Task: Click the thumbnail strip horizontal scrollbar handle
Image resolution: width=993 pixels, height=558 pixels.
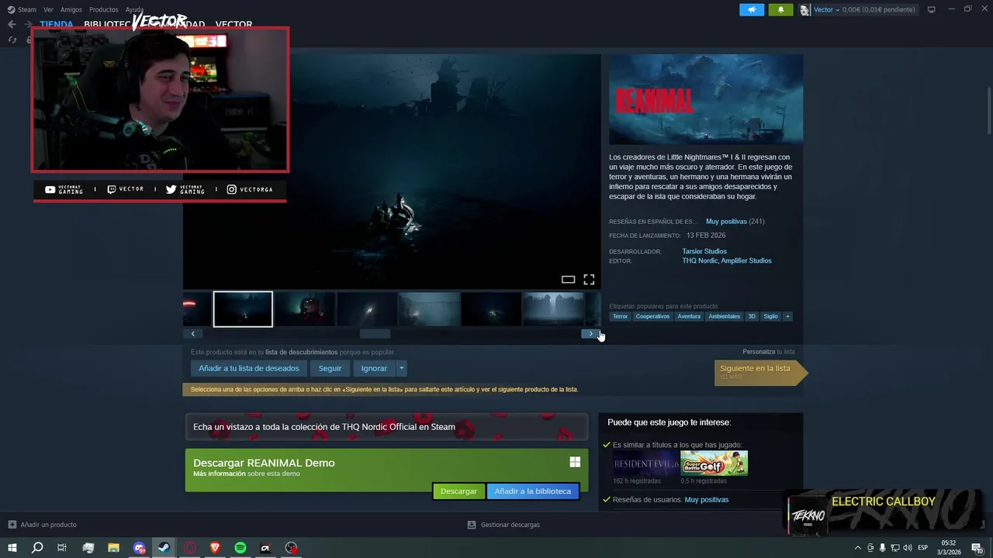Action: pyautogui.click(x=375, y=334)
